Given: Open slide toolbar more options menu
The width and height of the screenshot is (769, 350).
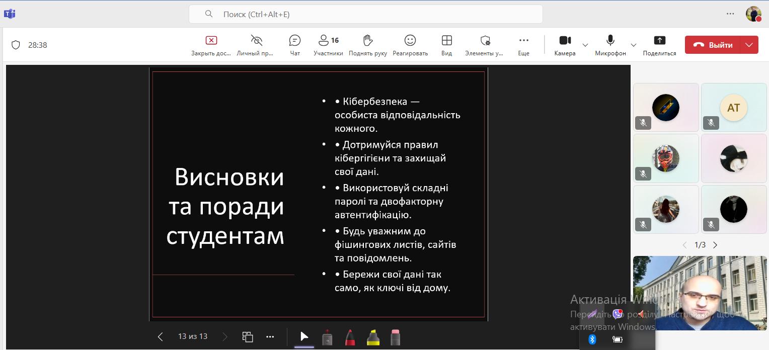Looking at the screenshot, I should point(270,336).
